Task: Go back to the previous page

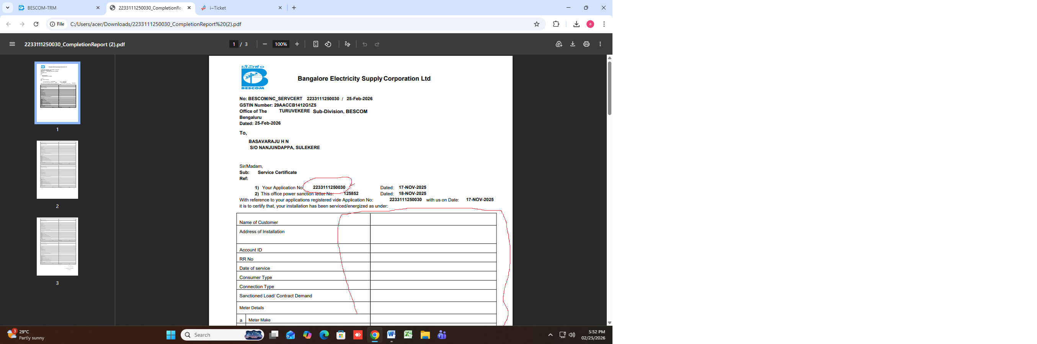Action: click(x=8, y=24)
